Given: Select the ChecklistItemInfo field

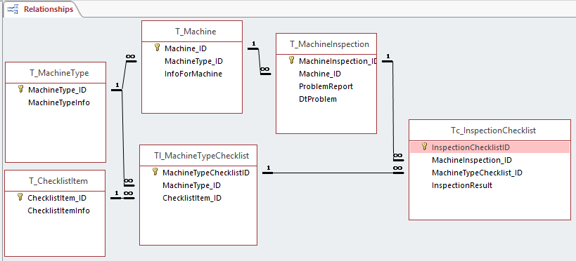Looking at the screenshot, I should tap(58, 210).
